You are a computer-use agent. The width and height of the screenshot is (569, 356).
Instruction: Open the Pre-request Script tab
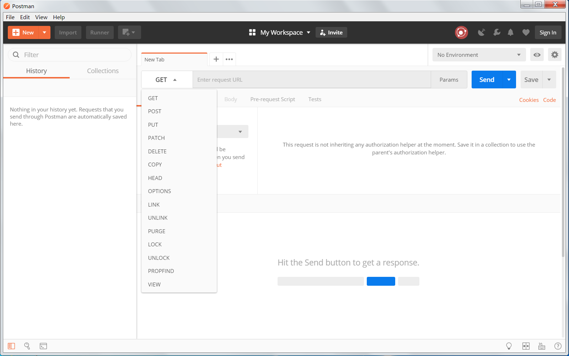tap(273, 99)
